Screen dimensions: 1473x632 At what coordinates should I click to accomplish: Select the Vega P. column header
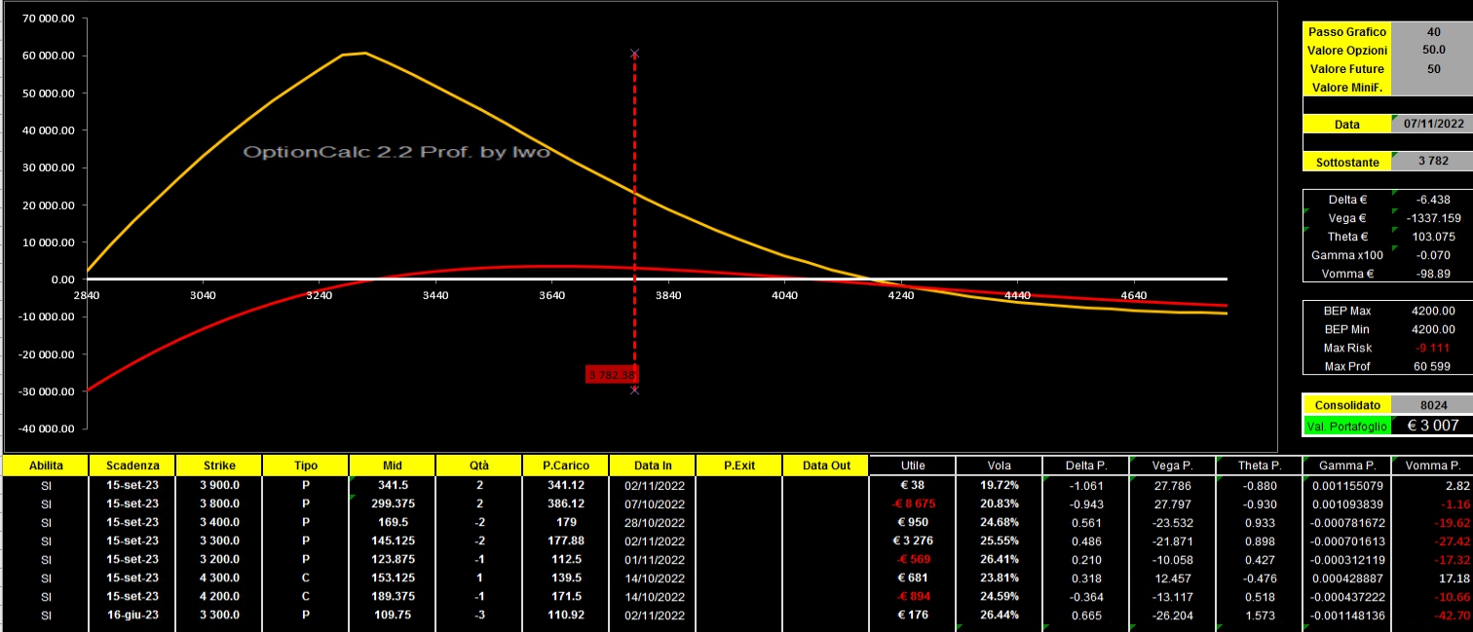point(1172,465)
